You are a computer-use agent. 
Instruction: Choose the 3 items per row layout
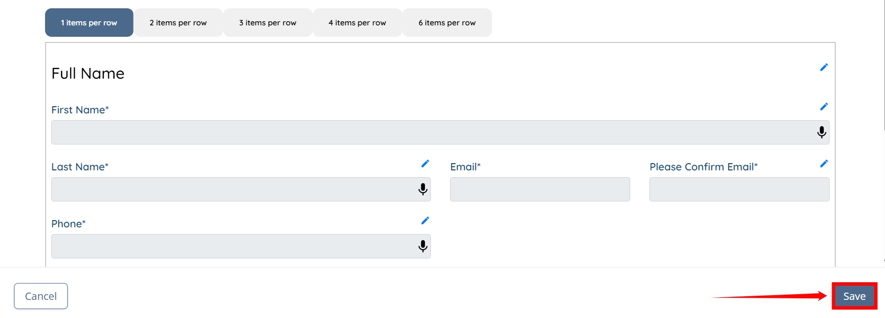[268, 23]
